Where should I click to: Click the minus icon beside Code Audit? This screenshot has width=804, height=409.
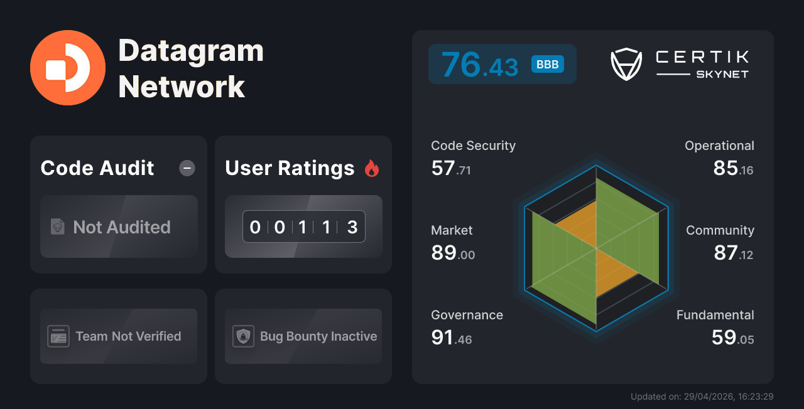coord(187,168)
